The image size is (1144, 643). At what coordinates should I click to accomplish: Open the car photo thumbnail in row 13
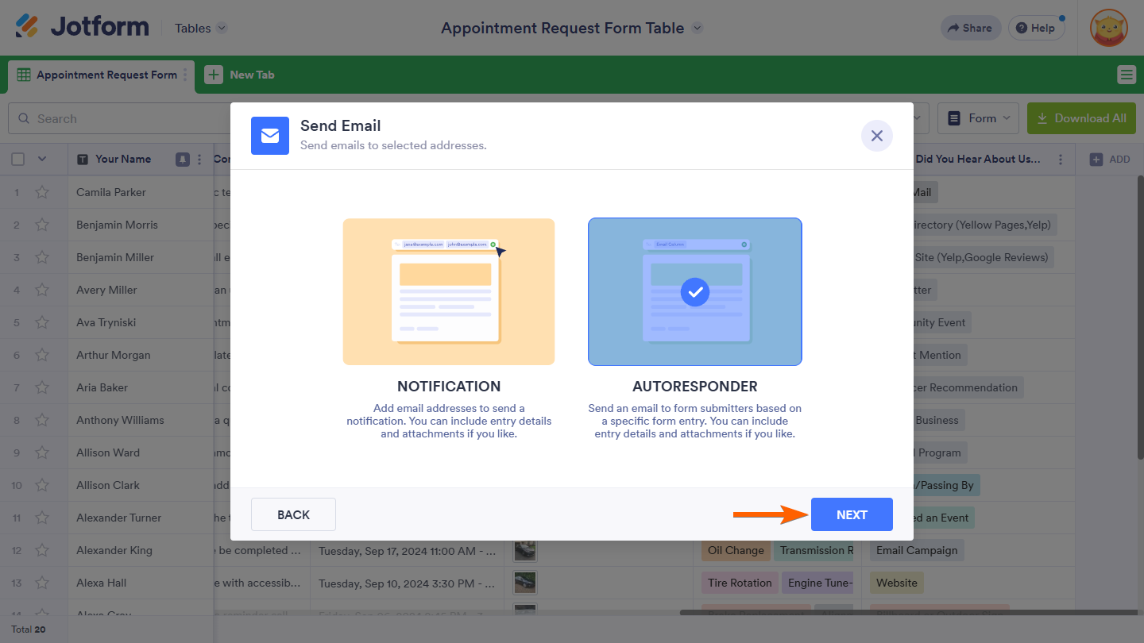click(525, 583)
